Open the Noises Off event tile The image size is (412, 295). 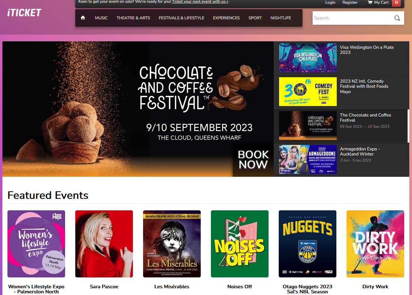[240, 244]
